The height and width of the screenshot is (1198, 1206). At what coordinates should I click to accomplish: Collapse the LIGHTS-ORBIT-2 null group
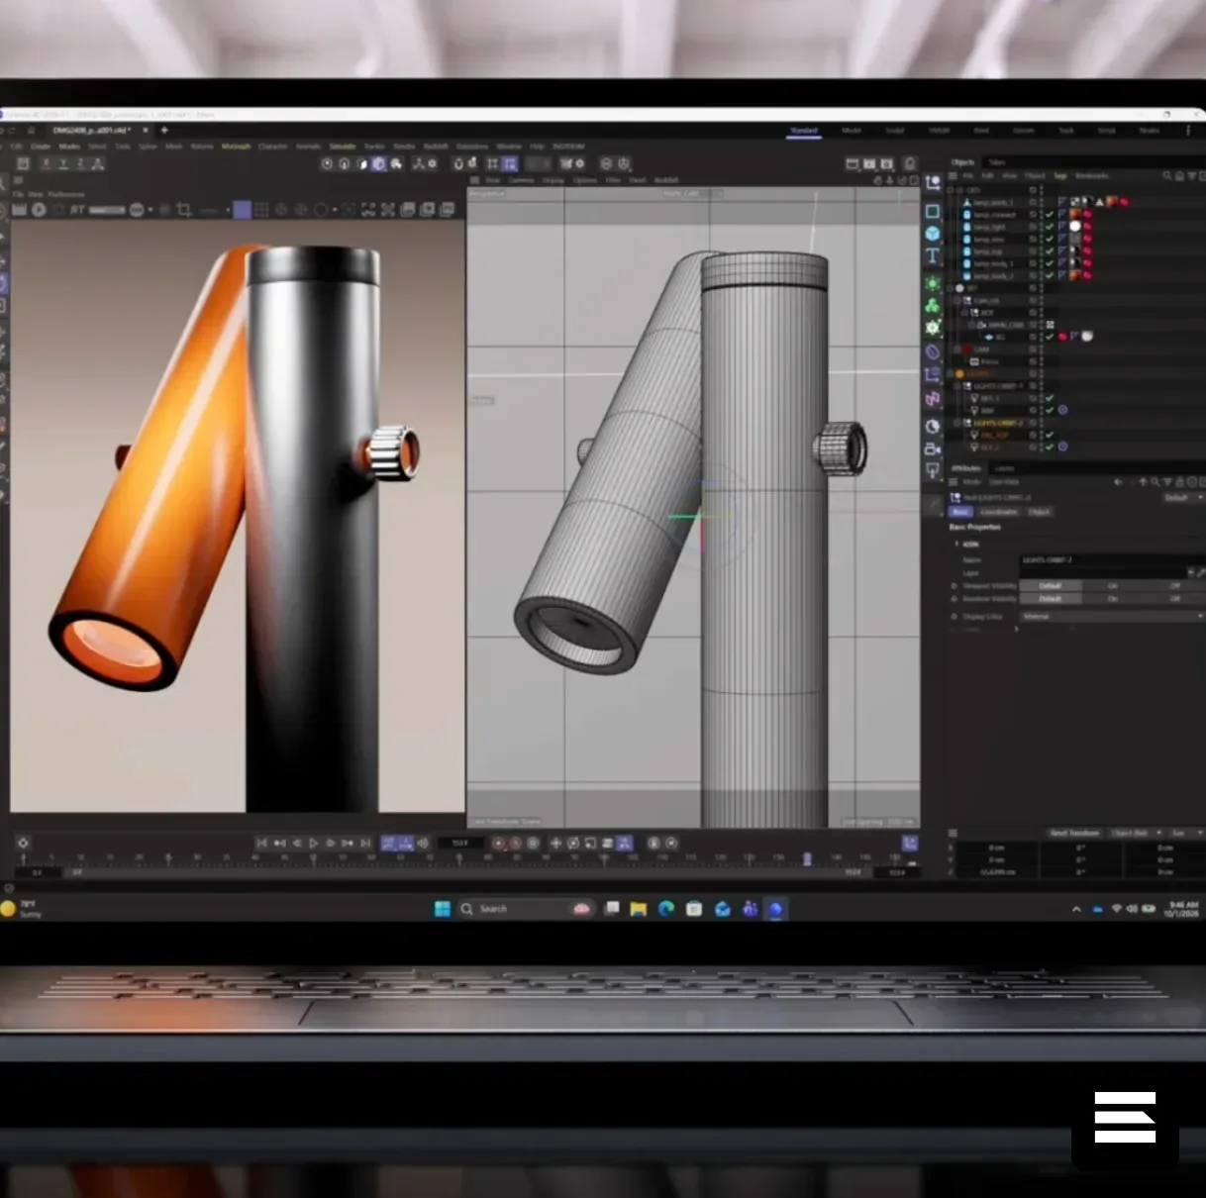(x=958, y=423)
